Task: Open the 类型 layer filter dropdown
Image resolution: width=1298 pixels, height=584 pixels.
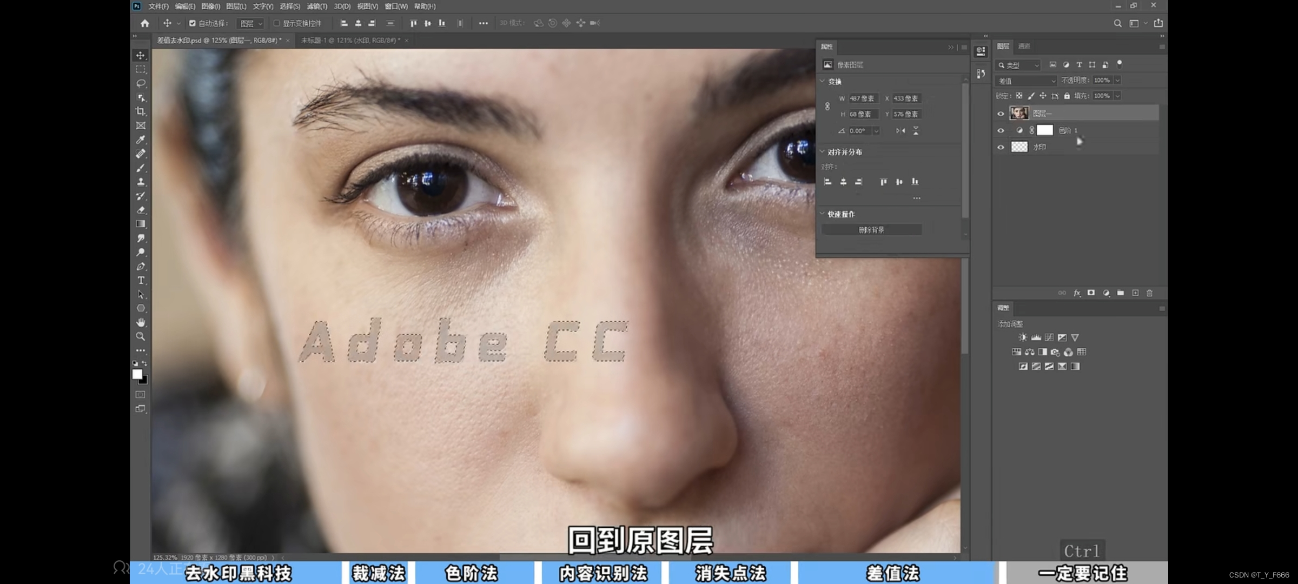Action: pyautogui.click(x=1018, y=65)
